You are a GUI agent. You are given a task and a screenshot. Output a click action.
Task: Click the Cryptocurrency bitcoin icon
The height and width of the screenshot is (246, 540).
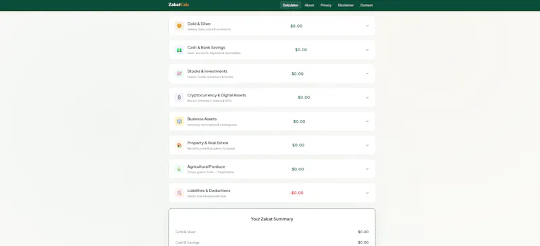(179, 97)
